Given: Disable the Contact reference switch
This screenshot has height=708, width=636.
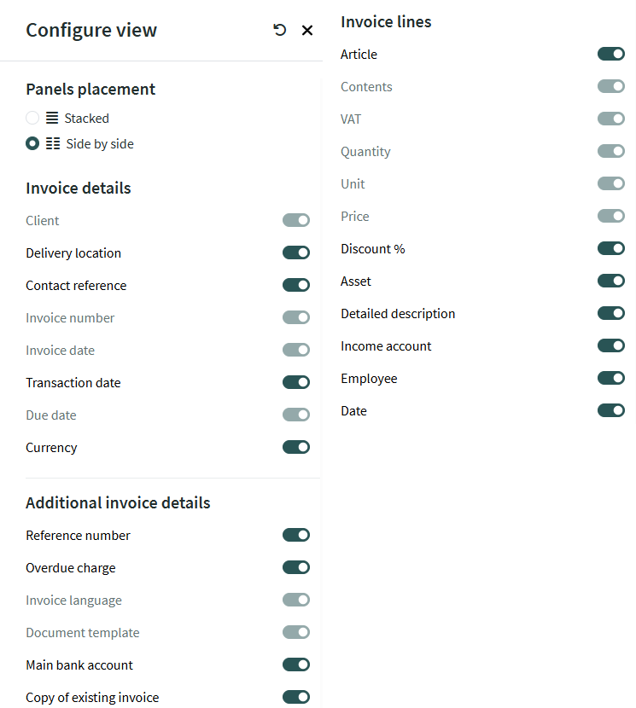Looking at the screenshot, I should point(296,285).
